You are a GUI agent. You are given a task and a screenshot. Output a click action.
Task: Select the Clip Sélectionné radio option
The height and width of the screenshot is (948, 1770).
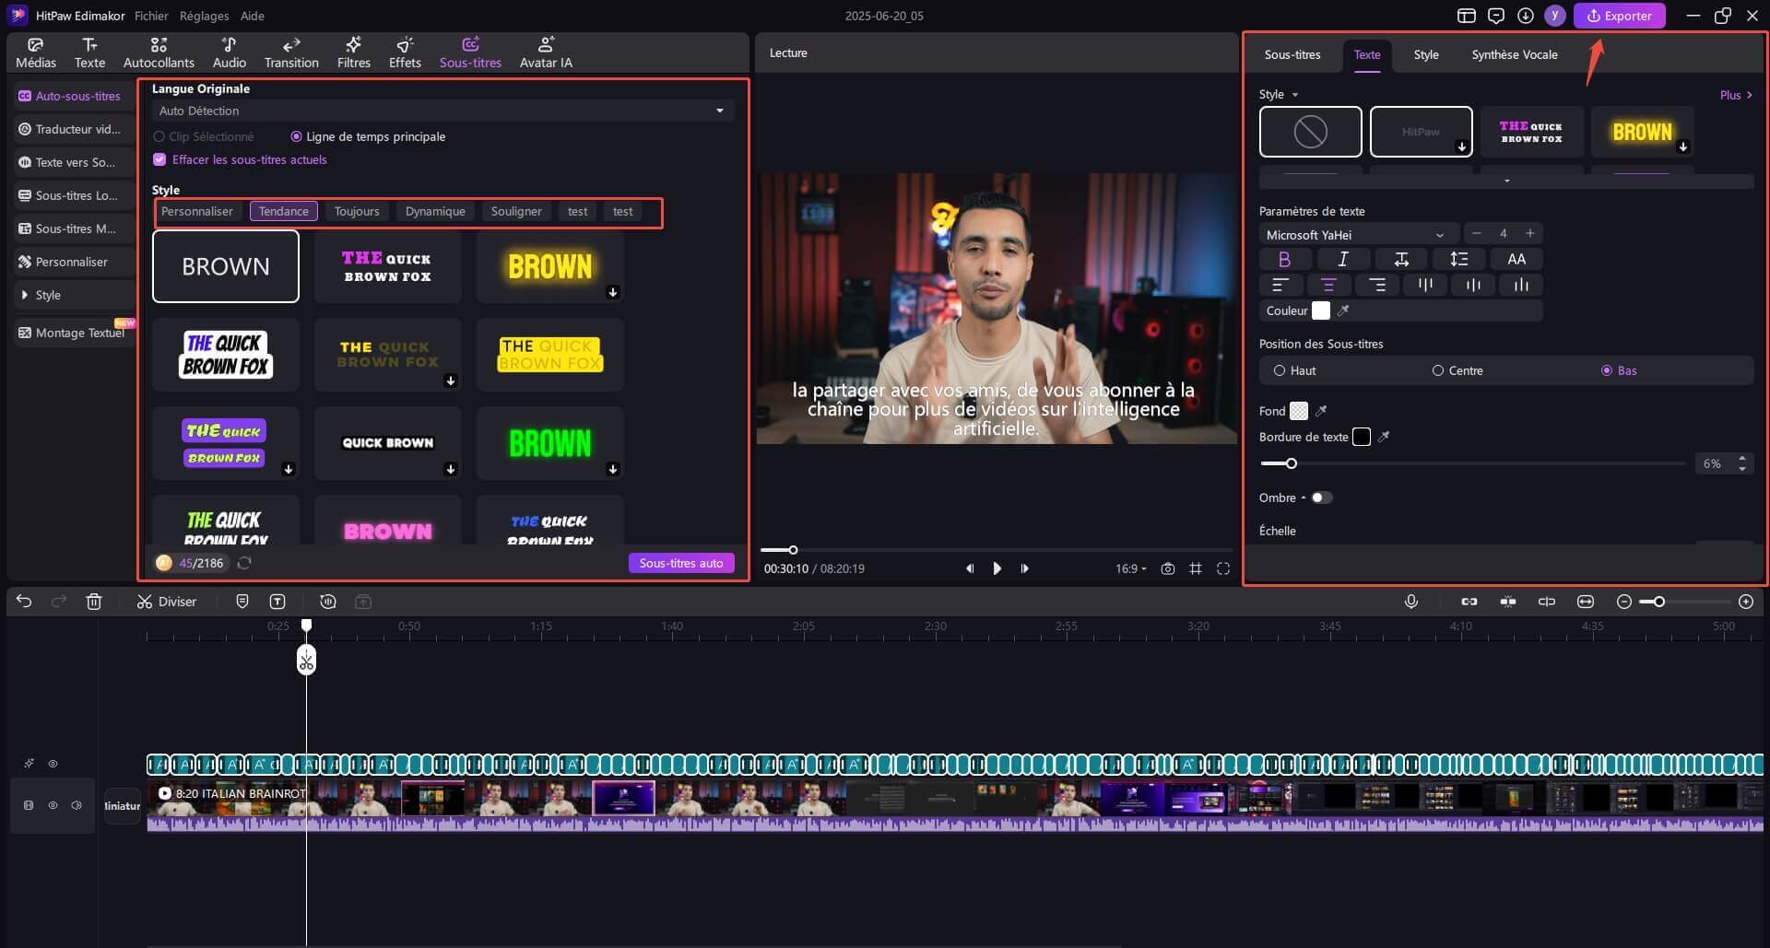point(204,136)
